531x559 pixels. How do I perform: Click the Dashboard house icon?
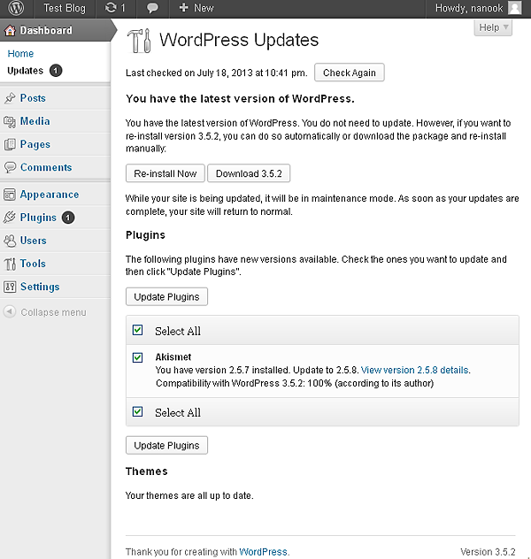[x=10, y=31]
